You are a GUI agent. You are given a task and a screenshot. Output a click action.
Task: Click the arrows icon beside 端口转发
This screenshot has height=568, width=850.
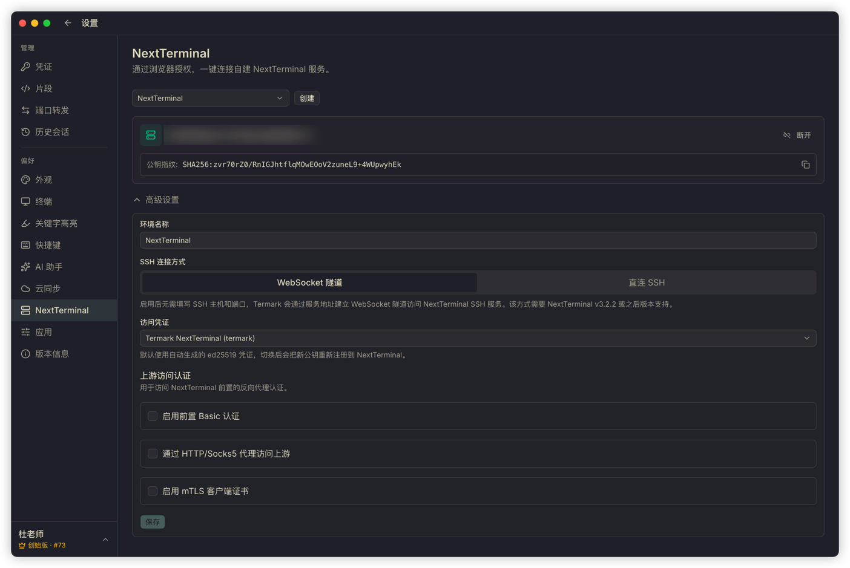pos(25,110)
